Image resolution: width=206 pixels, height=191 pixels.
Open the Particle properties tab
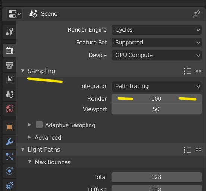pos(9,157)
